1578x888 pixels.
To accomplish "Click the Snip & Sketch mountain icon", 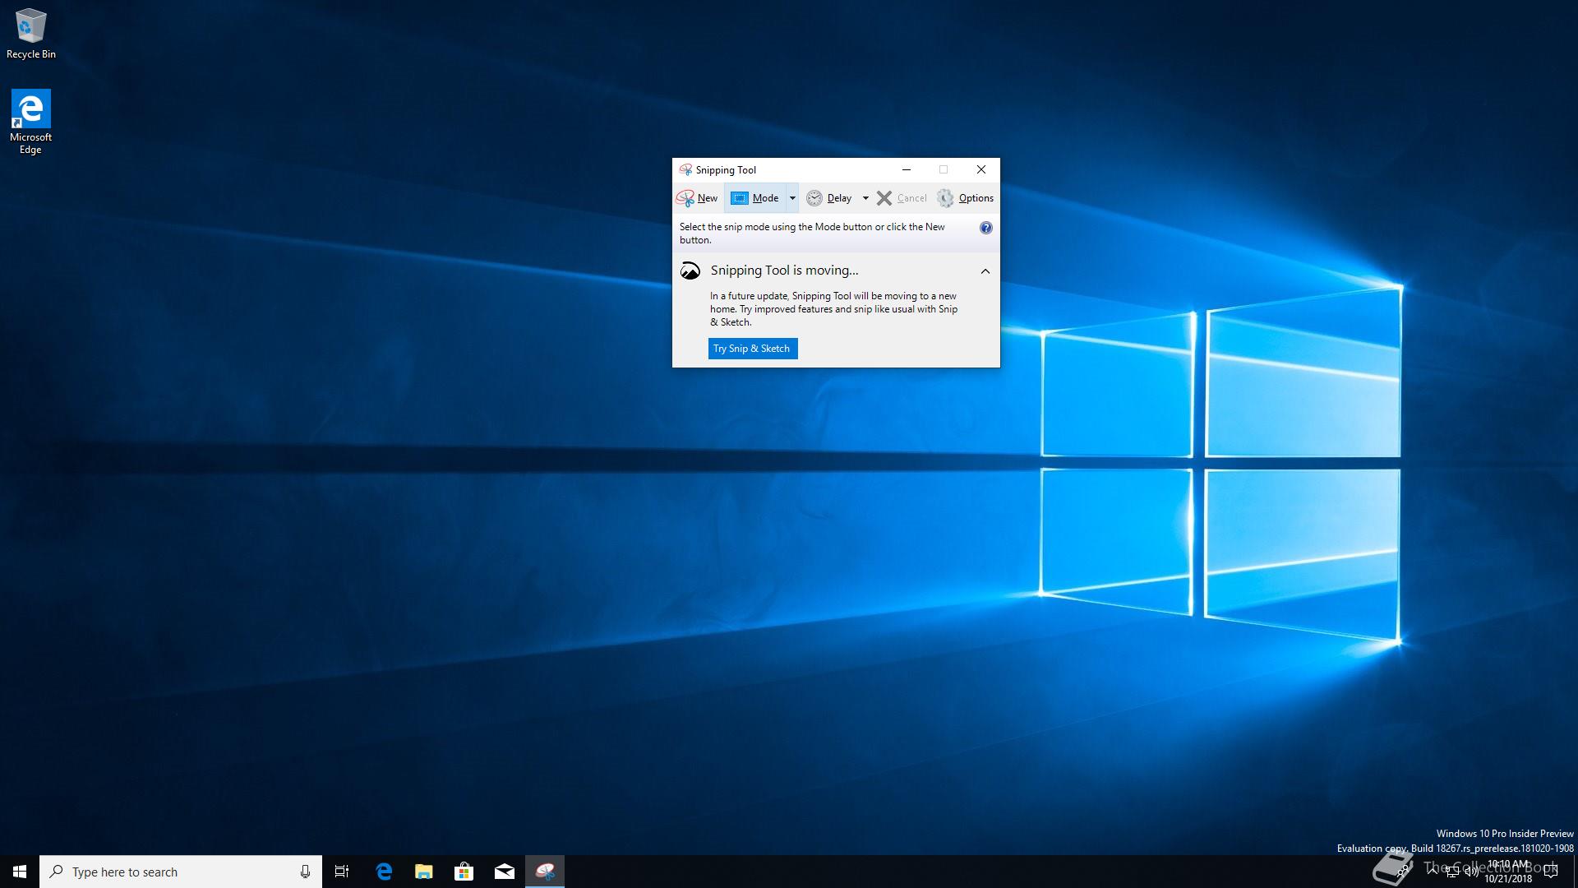I will (690, 271).
